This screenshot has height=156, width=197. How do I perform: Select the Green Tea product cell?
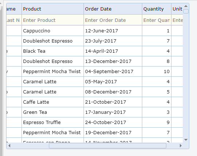point(53,112)
